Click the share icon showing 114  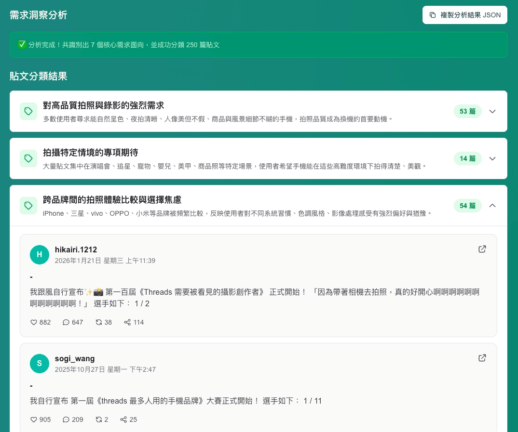127,322
